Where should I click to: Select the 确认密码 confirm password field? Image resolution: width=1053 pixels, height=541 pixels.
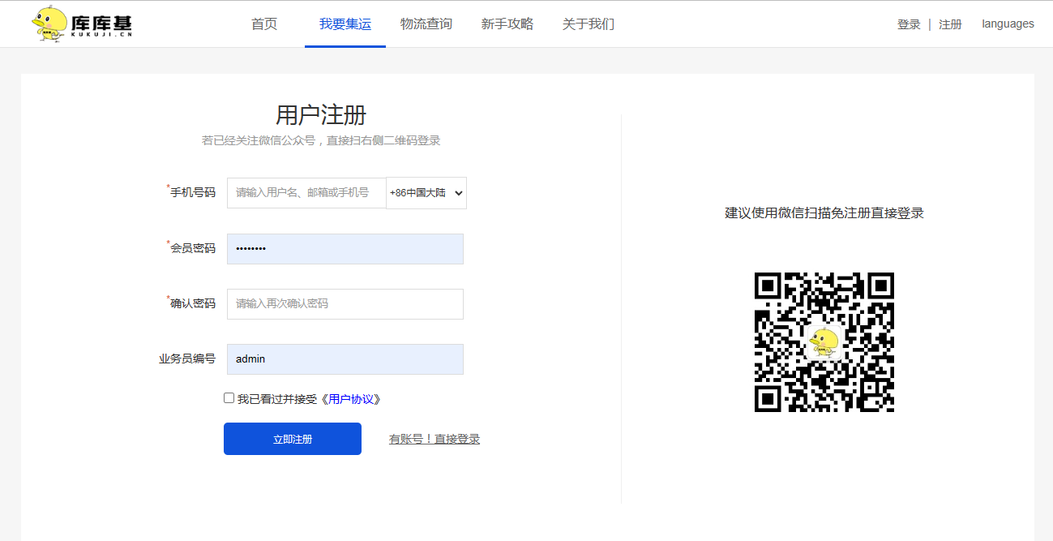pos(345,304)
